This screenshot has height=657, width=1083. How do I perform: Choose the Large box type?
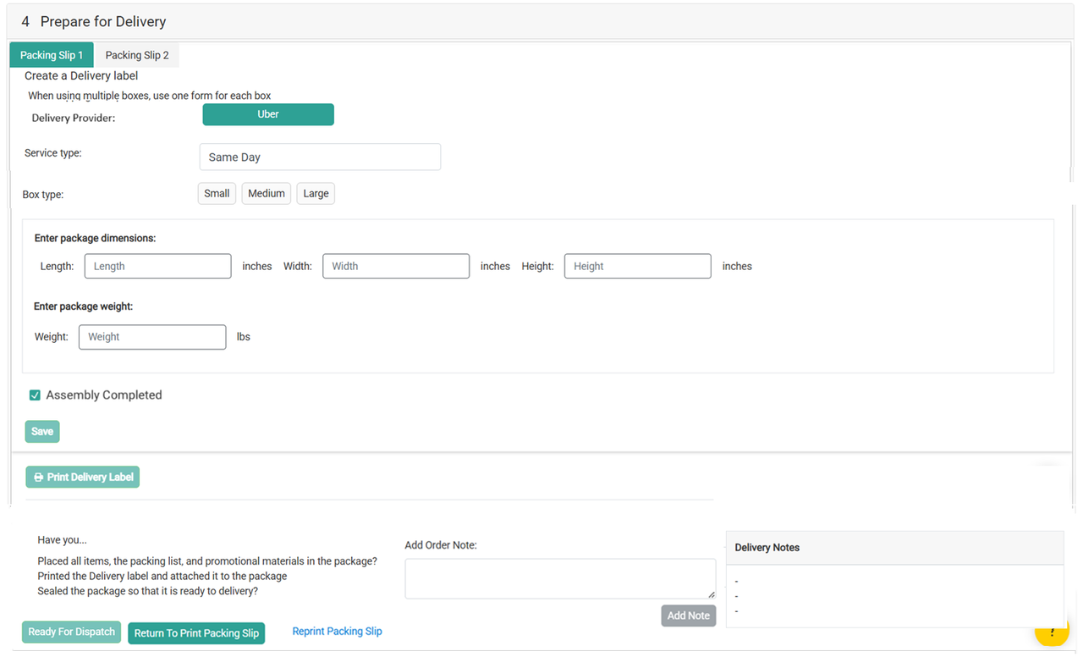pyautogui.click(x=316, y=194)
